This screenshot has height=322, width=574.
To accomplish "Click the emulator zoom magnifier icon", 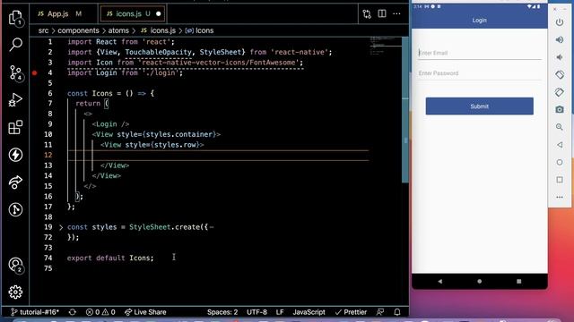I will (x=560, y=127).
